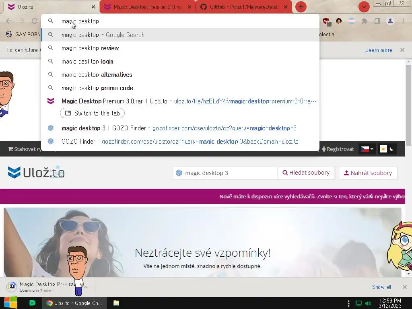Click the purple announcement banner text
Image resolution: width=412 pixels, height=309 pixels.
tap(312, 196)
